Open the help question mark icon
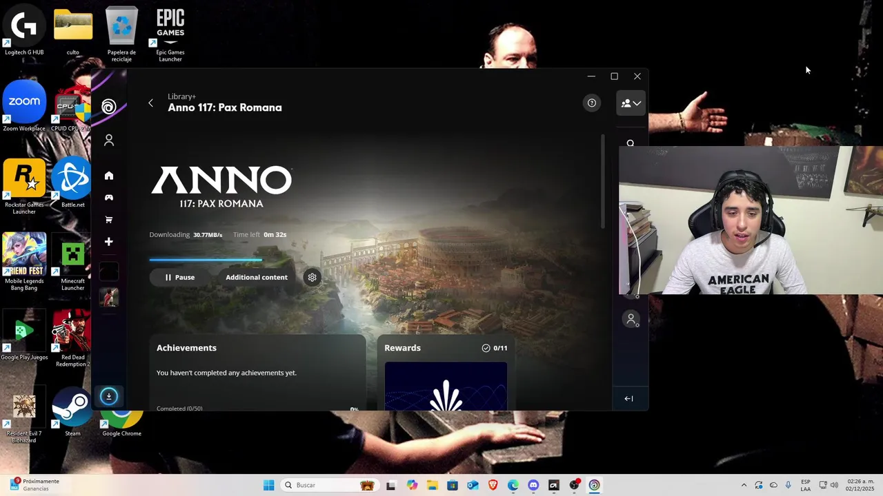883x496 pixels. tap(591, 103)
